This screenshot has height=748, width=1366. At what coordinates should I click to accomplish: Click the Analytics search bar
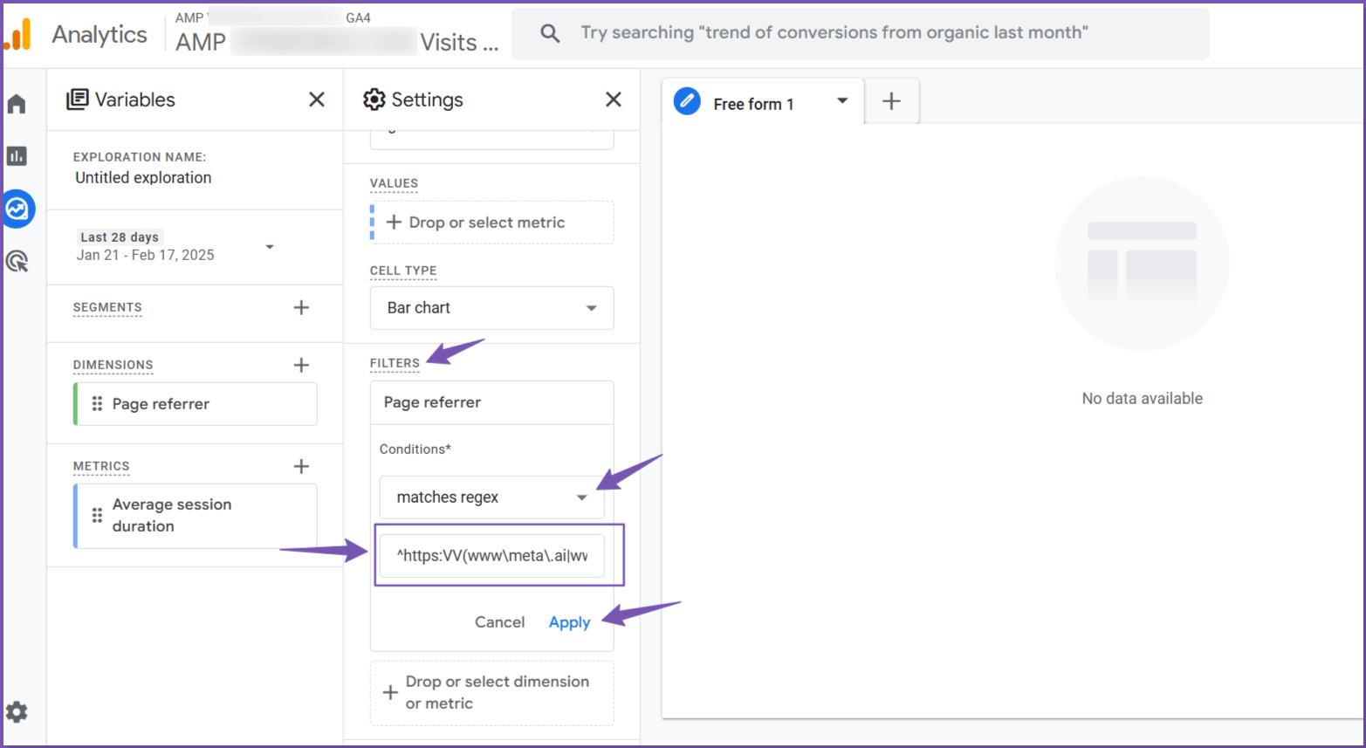click(x=860, y=33)
